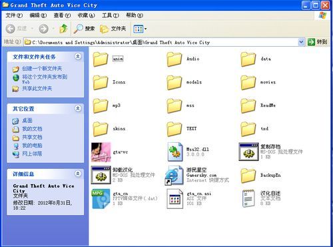
Task: Open the 编辑(E) menu
Action: [38, 15]
